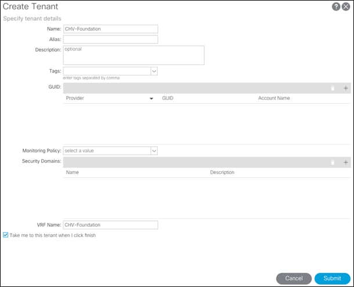Screen dimensions: 354x287
Task: Click the Account Name column header
Action: 274,98
